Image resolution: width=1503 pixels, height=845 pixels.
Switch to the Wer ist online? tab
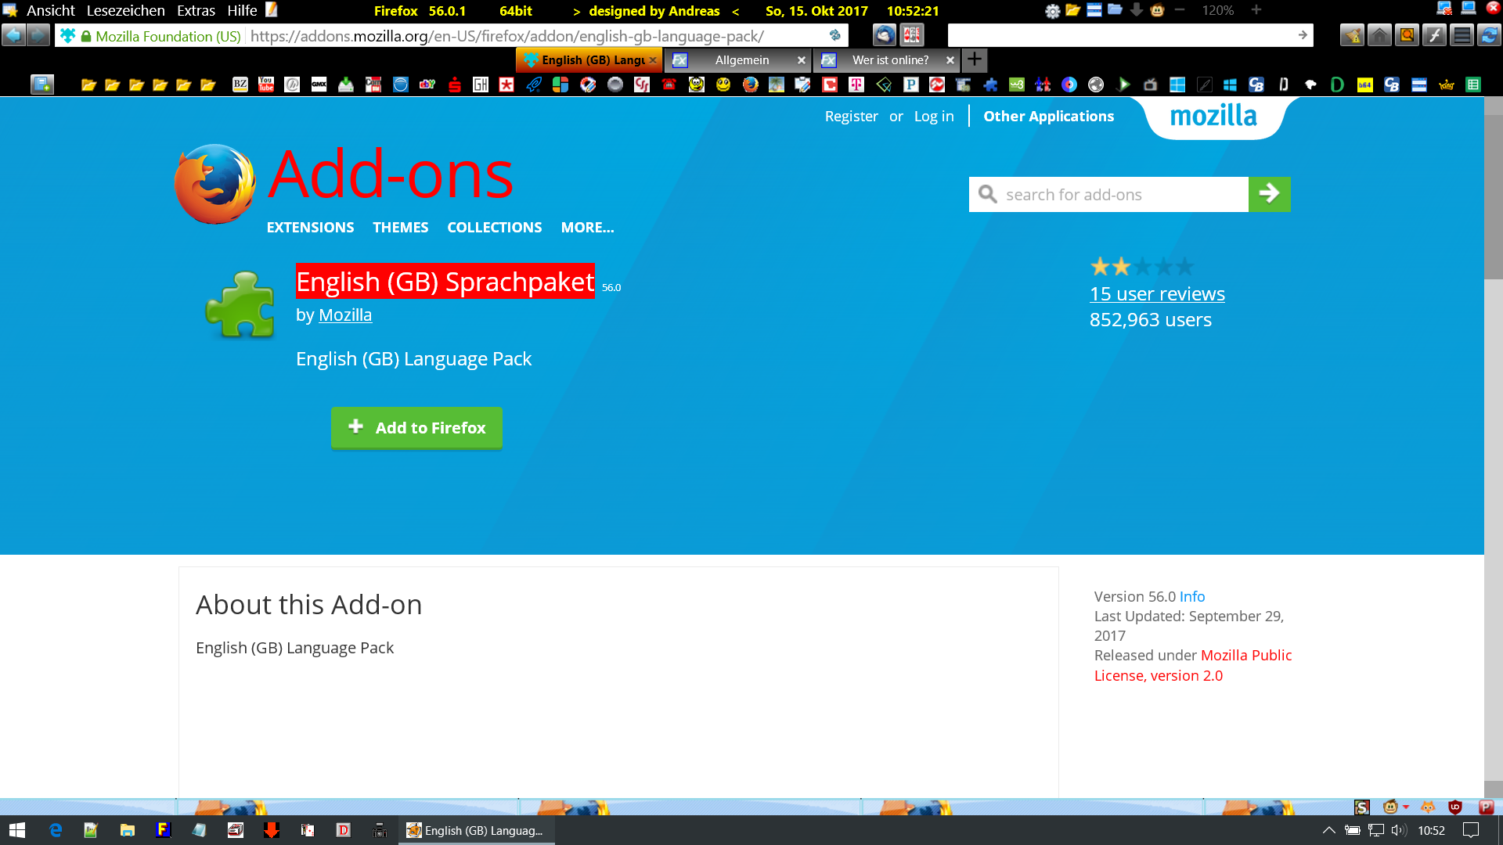890,60
